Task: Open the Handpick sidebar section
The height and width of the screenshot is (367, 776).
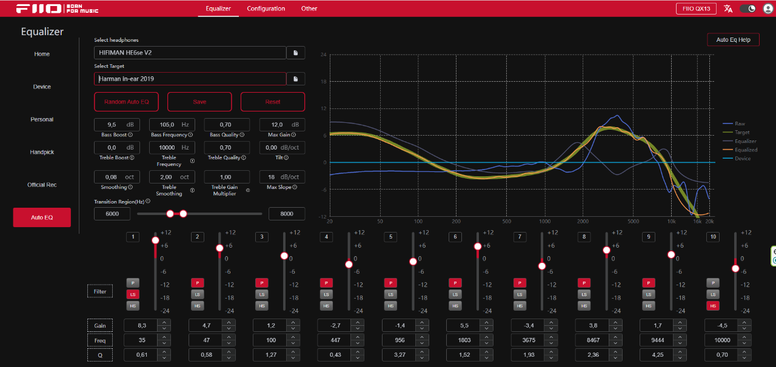Action: coord(42,152)
